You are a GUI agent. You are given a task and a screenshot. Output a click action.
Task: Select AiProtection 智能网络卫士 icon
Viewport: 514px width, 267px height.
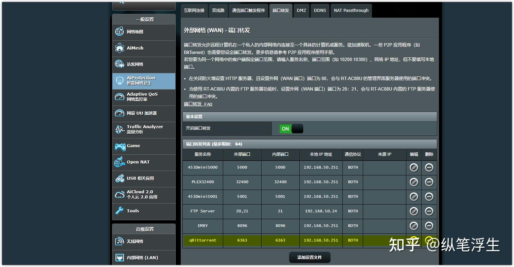(119, 80)
